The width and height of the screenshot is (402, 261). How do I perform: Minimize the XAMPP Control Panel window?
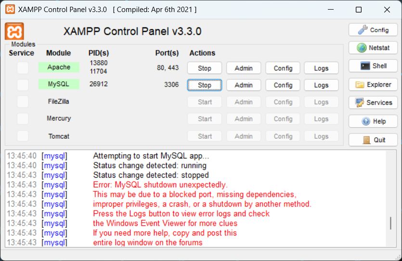point(331,10)
